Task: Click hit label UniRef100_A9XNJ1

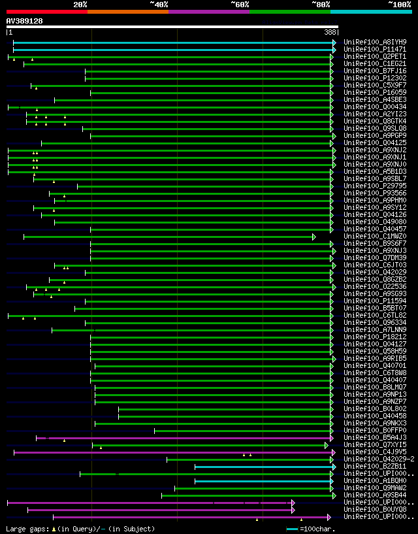Action: pos(375,157)
